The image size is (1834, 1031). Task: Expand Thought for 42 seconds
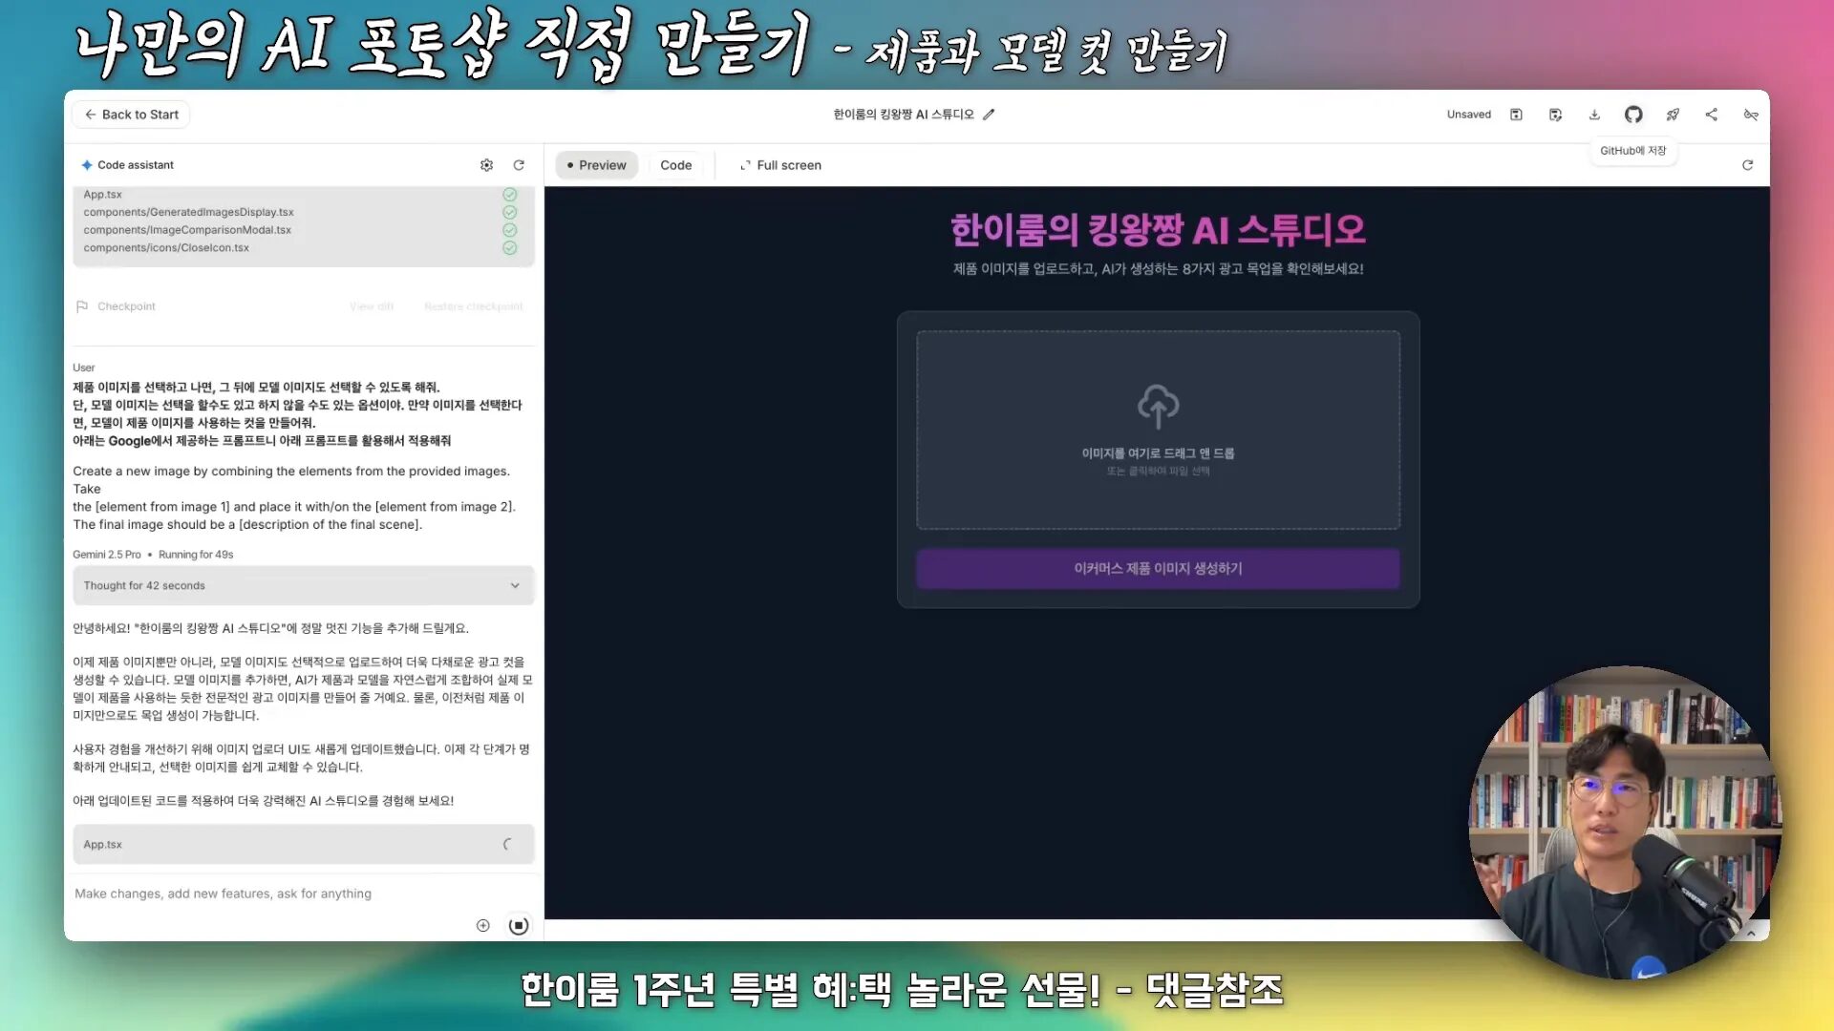click(304, 585)
